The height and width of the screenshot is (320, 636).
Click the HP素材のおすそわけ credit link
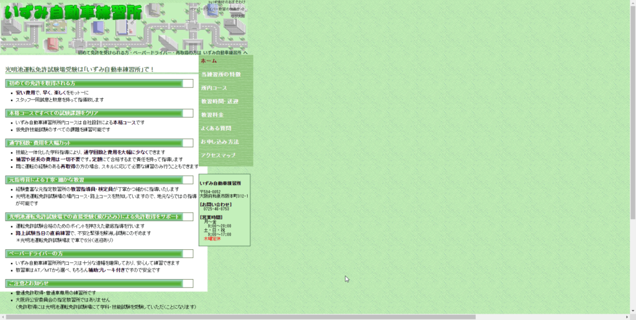(230, 2)
